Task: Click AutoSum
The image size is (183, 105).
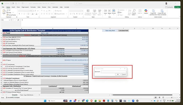Action: tap(121, 10)
